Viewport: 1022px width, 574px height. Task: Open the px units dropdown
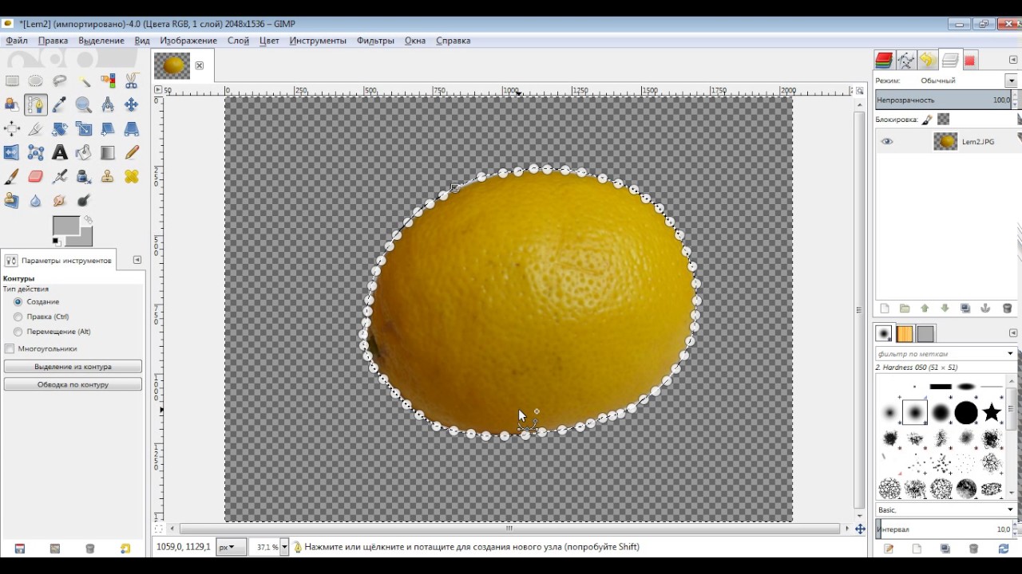pyautogui.click(x=231, y=547)
